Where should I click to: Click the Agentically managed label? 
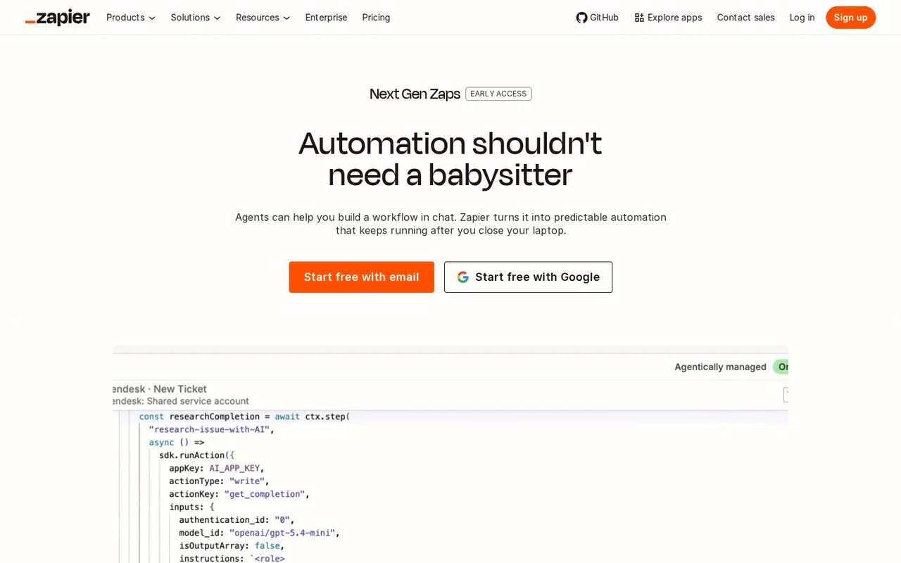[720, 367]
